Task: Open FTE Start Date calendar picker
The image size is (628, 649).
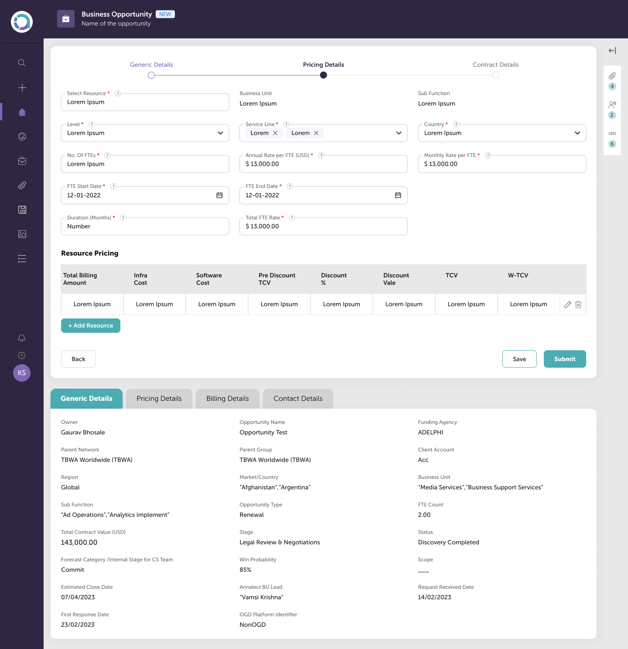Action: pyautogui.click(x=219, y=195)
